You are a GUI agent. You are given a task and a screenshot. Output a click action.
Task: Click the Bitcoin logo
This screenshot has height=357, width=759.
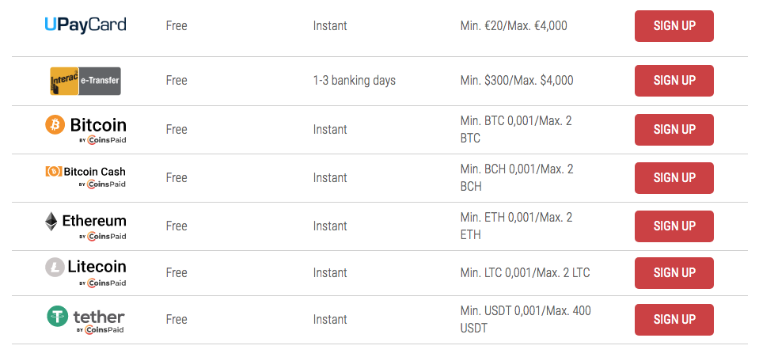[85, 129]
